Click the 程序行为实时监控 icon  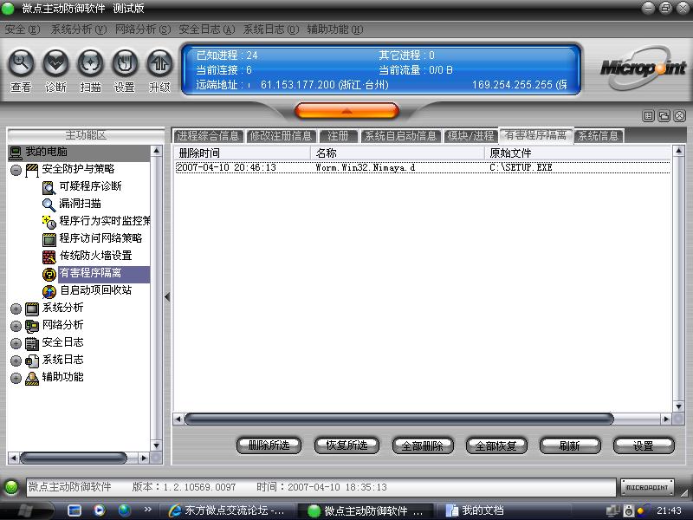(x=49, y=222)
